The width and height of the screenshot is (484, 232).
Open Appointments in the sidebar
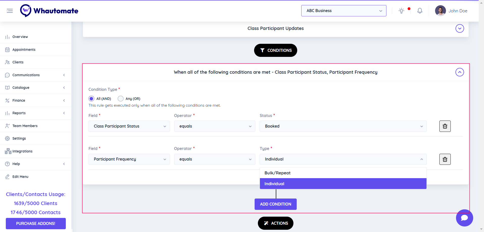24,50
